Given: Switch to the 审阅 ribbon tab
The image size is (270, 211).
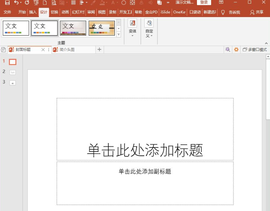Looking at the screenshot, I should click(91, 12).
